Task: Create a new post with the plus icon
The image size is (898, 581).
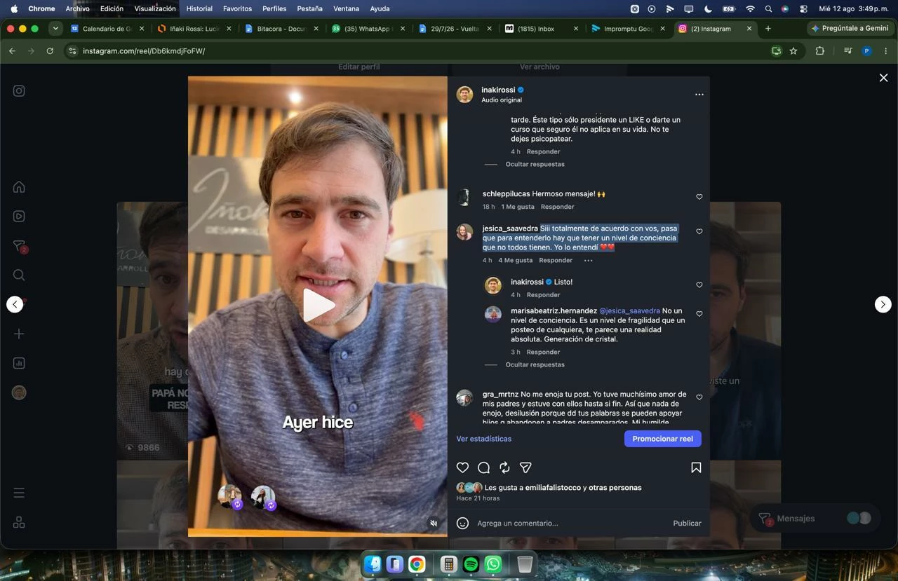Action: (19, 334)
